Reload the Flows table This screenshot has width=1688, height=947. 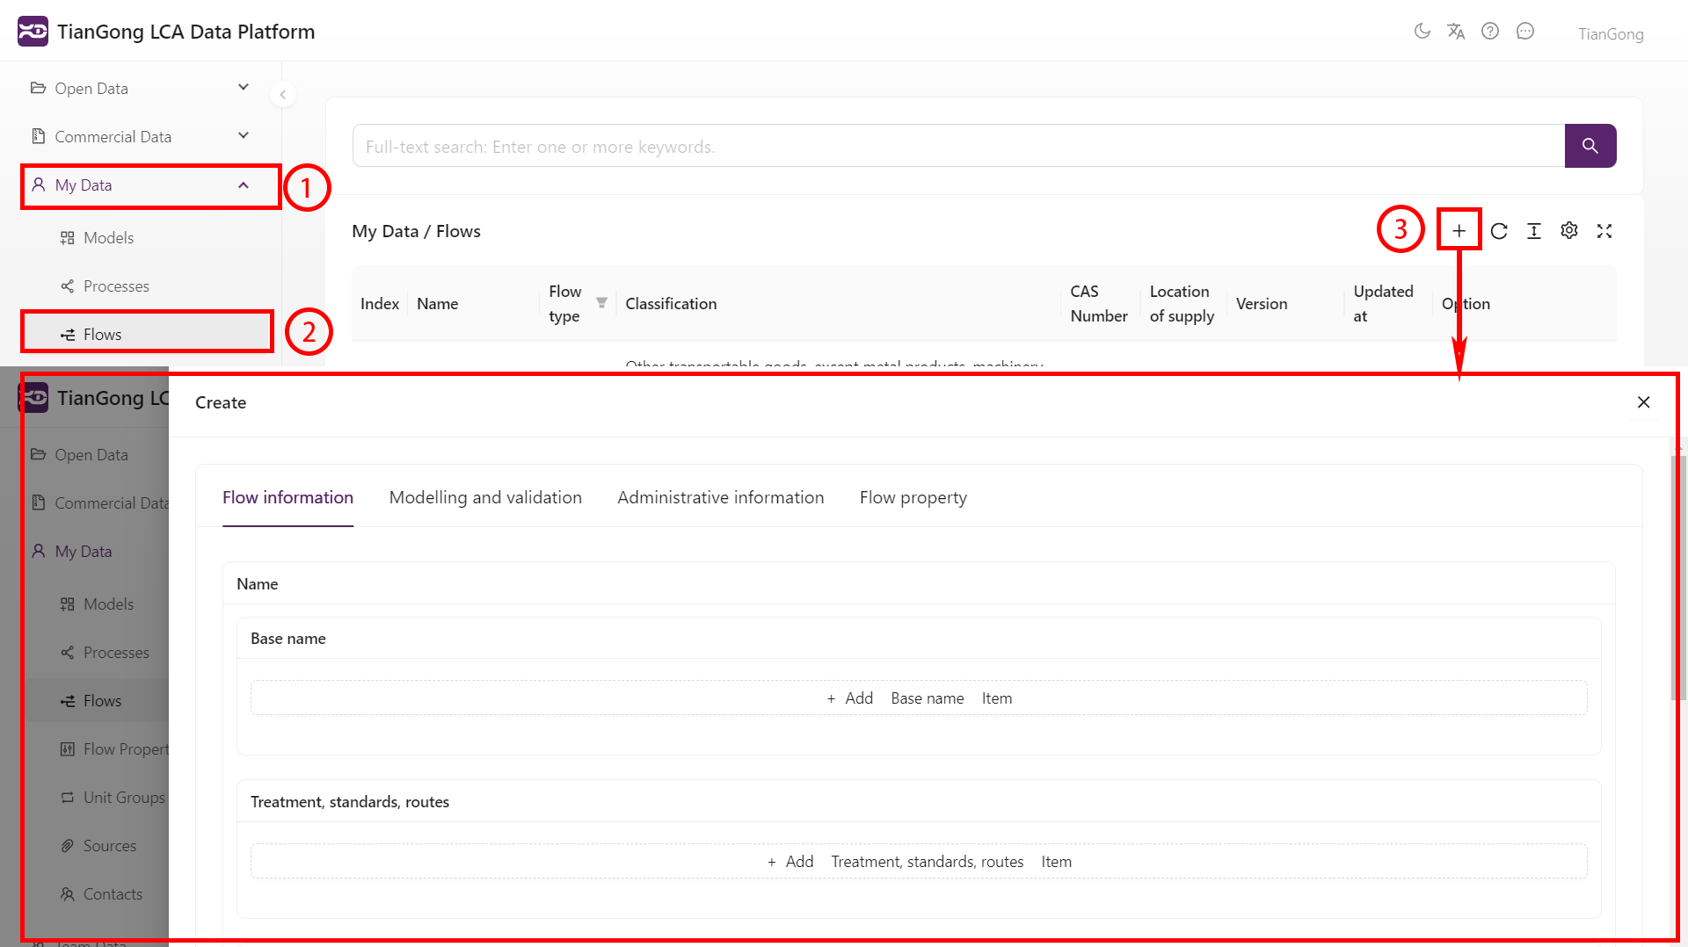point(1499,231)
